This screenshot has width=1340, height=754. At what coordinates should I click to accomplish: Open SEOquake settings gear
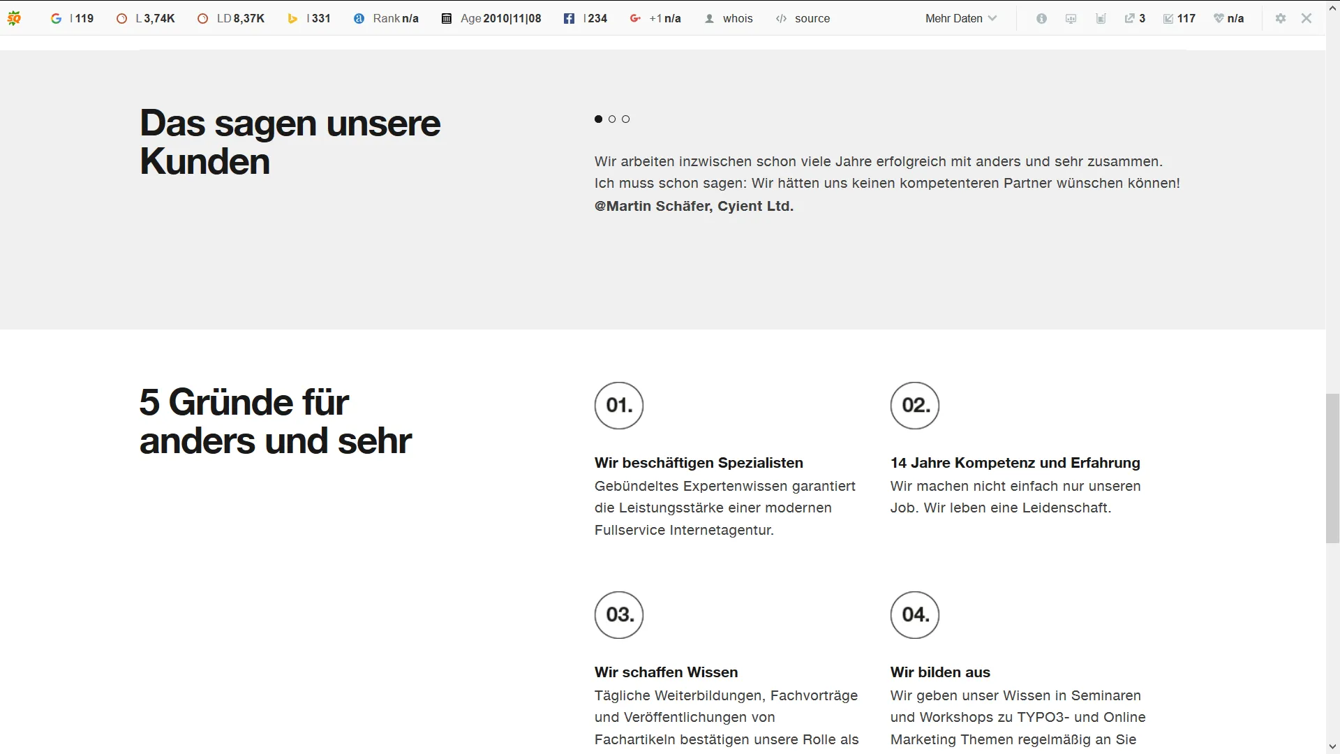(1281, 19)
